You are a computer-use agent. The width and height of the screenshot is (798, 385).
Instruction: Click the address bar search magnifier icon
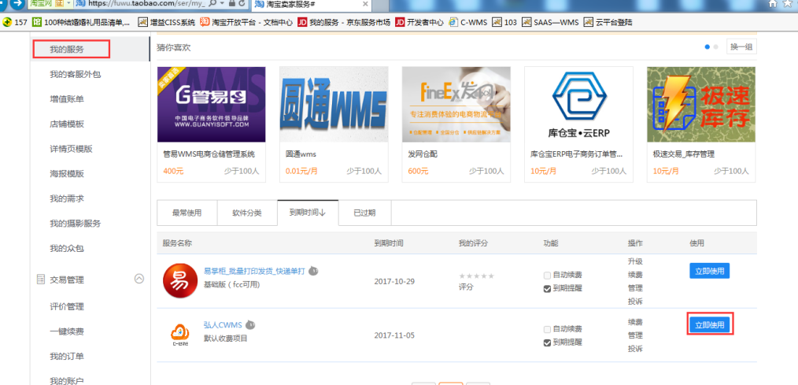pyautogui.click(x=212, y=4)
